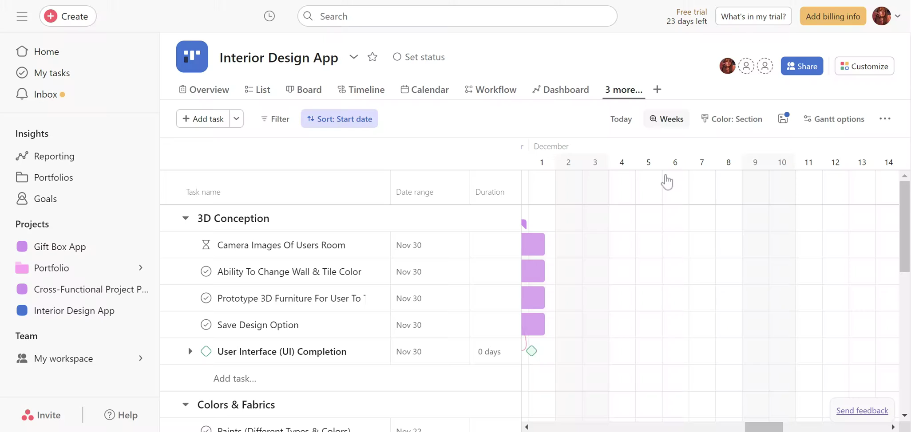The height and width of the screenshot is (432, 911).
Task: Set the project status
Action: tap(419, 57)
